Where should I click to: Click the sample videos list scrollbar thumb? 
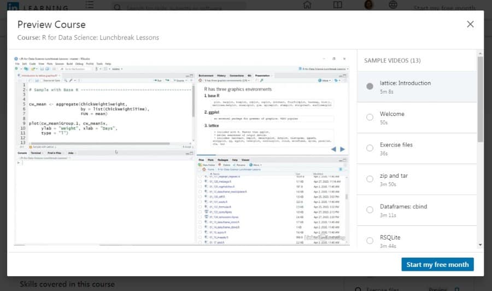coord(480,99)
